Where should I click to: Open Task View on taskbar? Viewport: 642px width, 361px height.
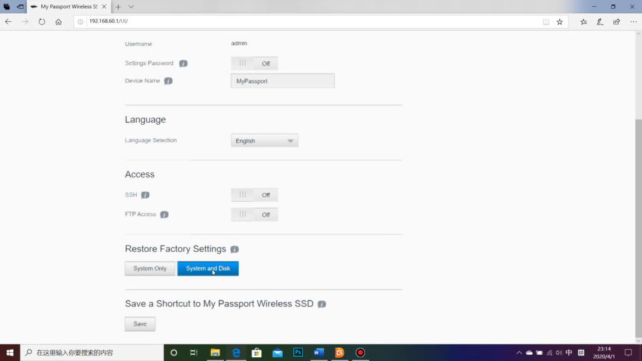tap(194, 352)
